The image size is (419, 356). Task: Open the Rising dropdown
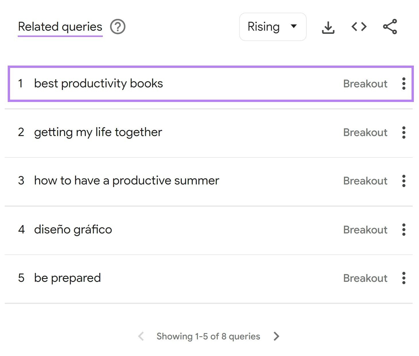point(272,26)
